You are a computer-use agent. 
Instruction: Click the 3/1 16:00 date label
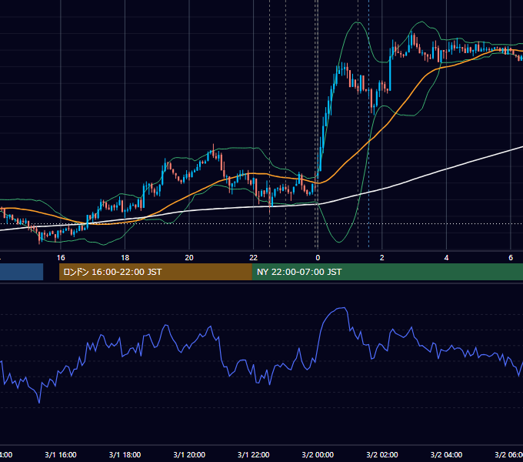[61, 454]
